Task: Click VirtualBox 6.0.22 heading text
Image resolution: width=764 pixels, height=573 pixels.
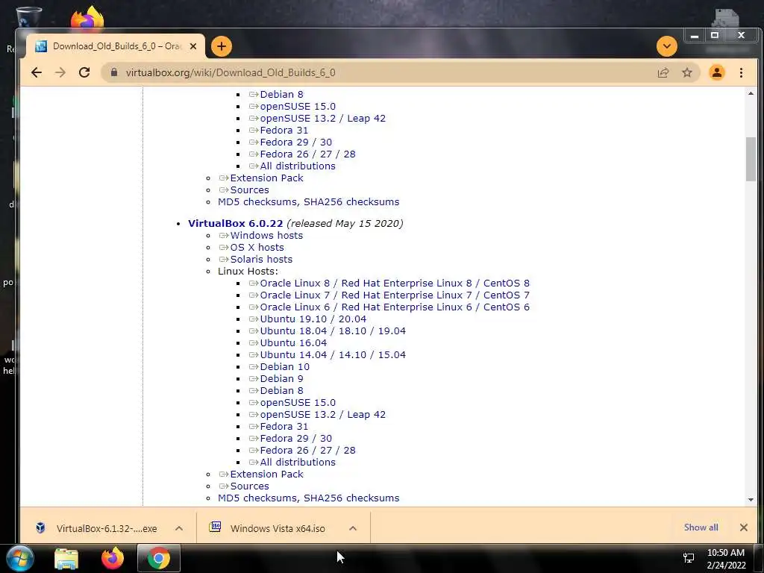Action: [x=235, y=223]
